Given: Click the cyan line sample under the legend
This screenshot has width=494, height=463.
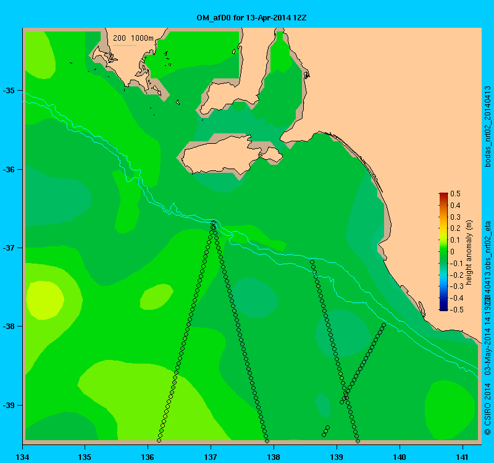Looking at the screenshot, I should (125, 45).
